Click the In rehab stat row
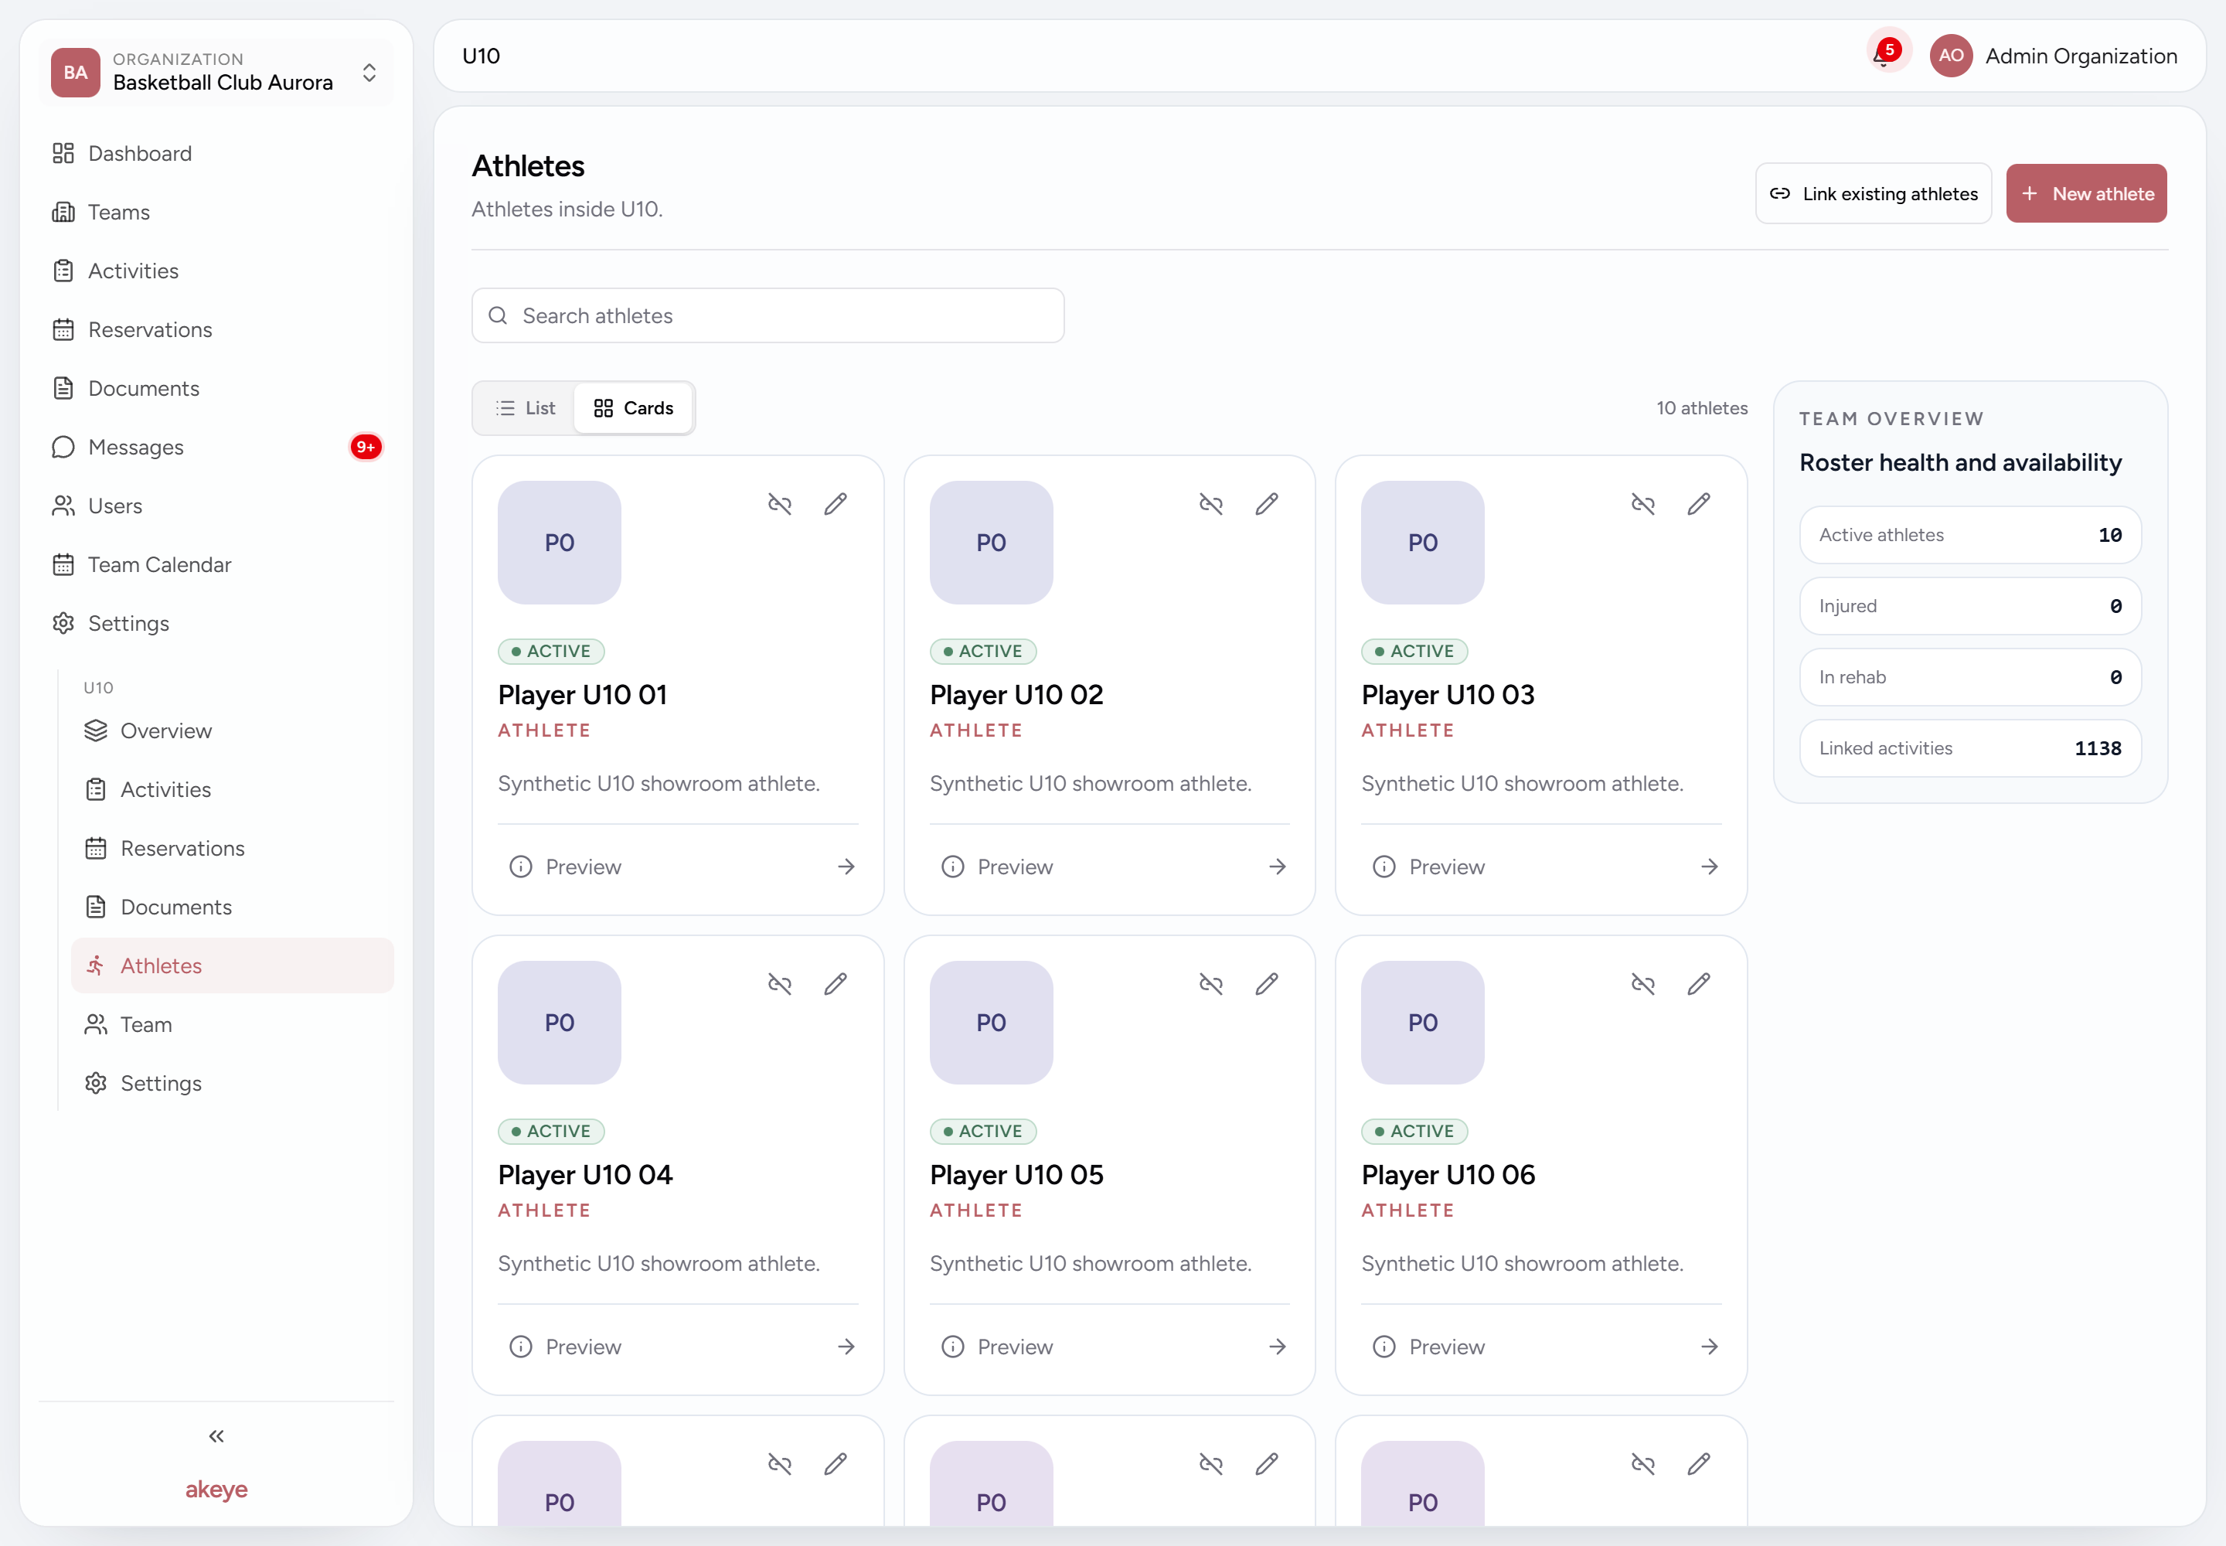The height and width of the screenshot is (1546, 2226). [1970, 677]
